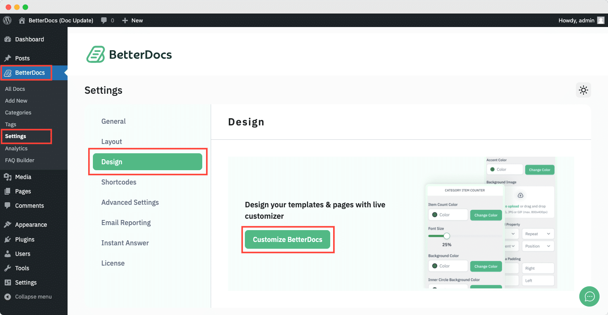Viewport: 608px width, 315px height.
Task: Click the WordPress logo in the admin bar
Action: tap(7, 20)
